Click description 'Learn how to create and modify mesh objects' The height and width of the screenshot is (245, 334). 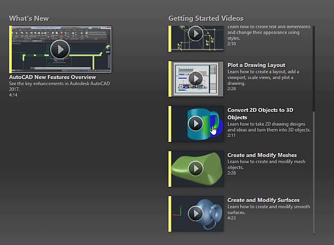click(x=266, y=164)
